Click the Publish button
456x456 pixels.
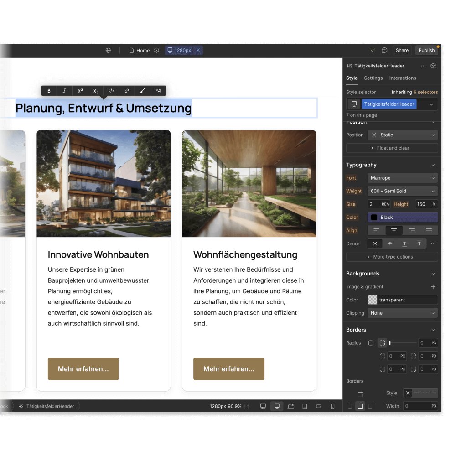(426, 50)
